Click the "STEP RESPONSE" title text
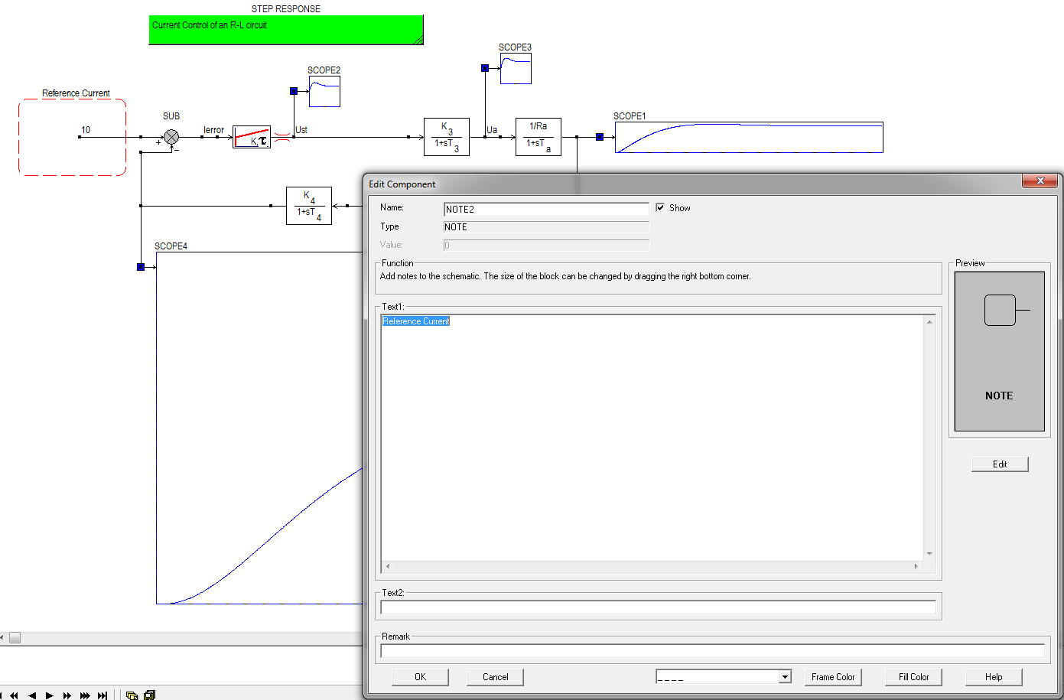Screen dimensions: 1064x700 [x=286, y=9]
